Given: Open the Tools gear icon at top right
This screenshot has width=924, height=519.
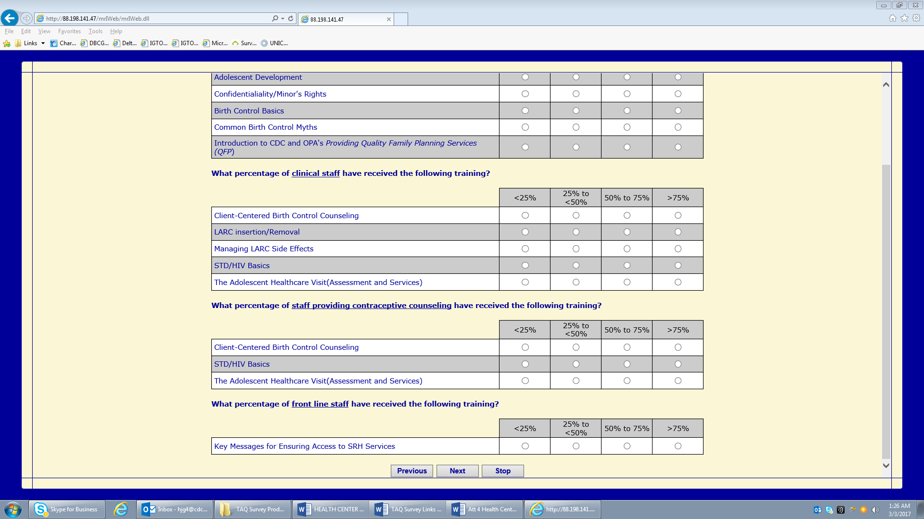Looking at the screenshot, I should [916, 18].
